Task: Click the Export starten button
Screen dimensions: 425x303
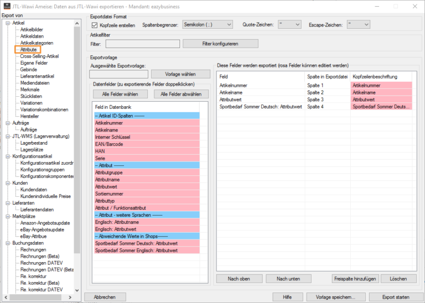Action: (x=392, y=297)
